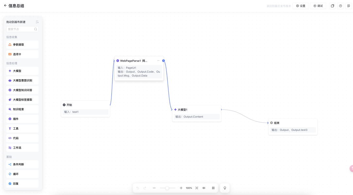Toggle the eye preview icon in bottom toolbar
353x195 pixels.
204,188
